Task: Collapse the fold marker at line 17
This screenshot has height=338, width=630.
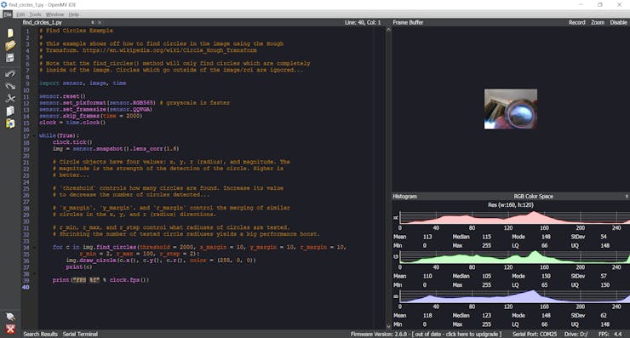Action: point(34,136)
